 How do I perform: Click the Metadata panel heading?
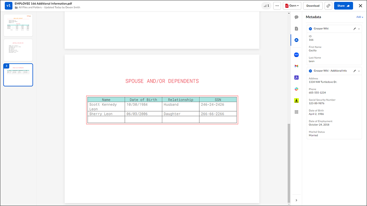(x=313, y=17)
